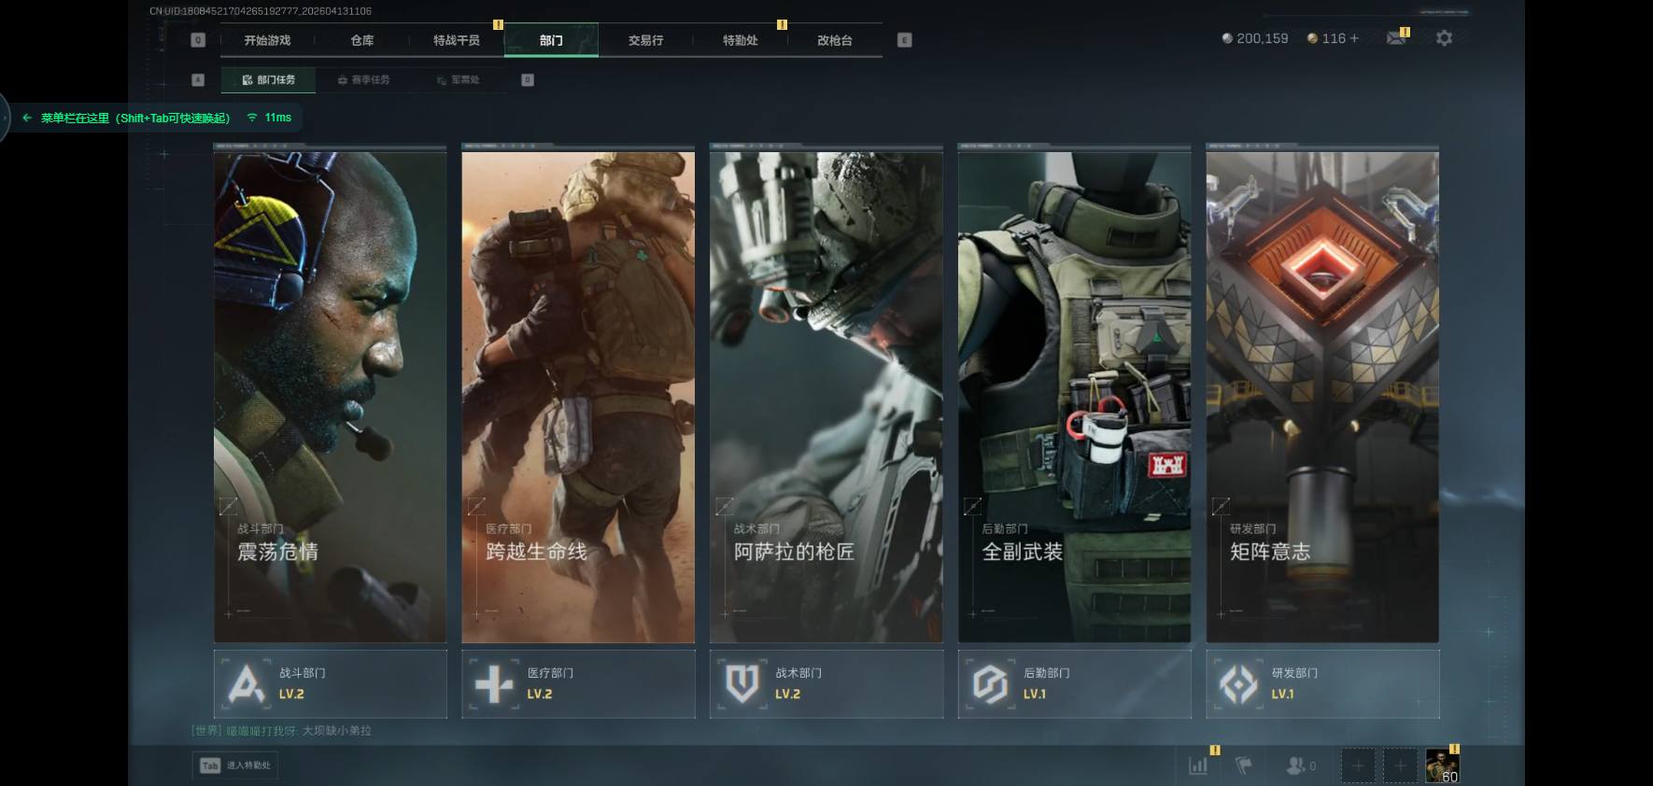Click the world chat message line

click(x=282, y=731)
